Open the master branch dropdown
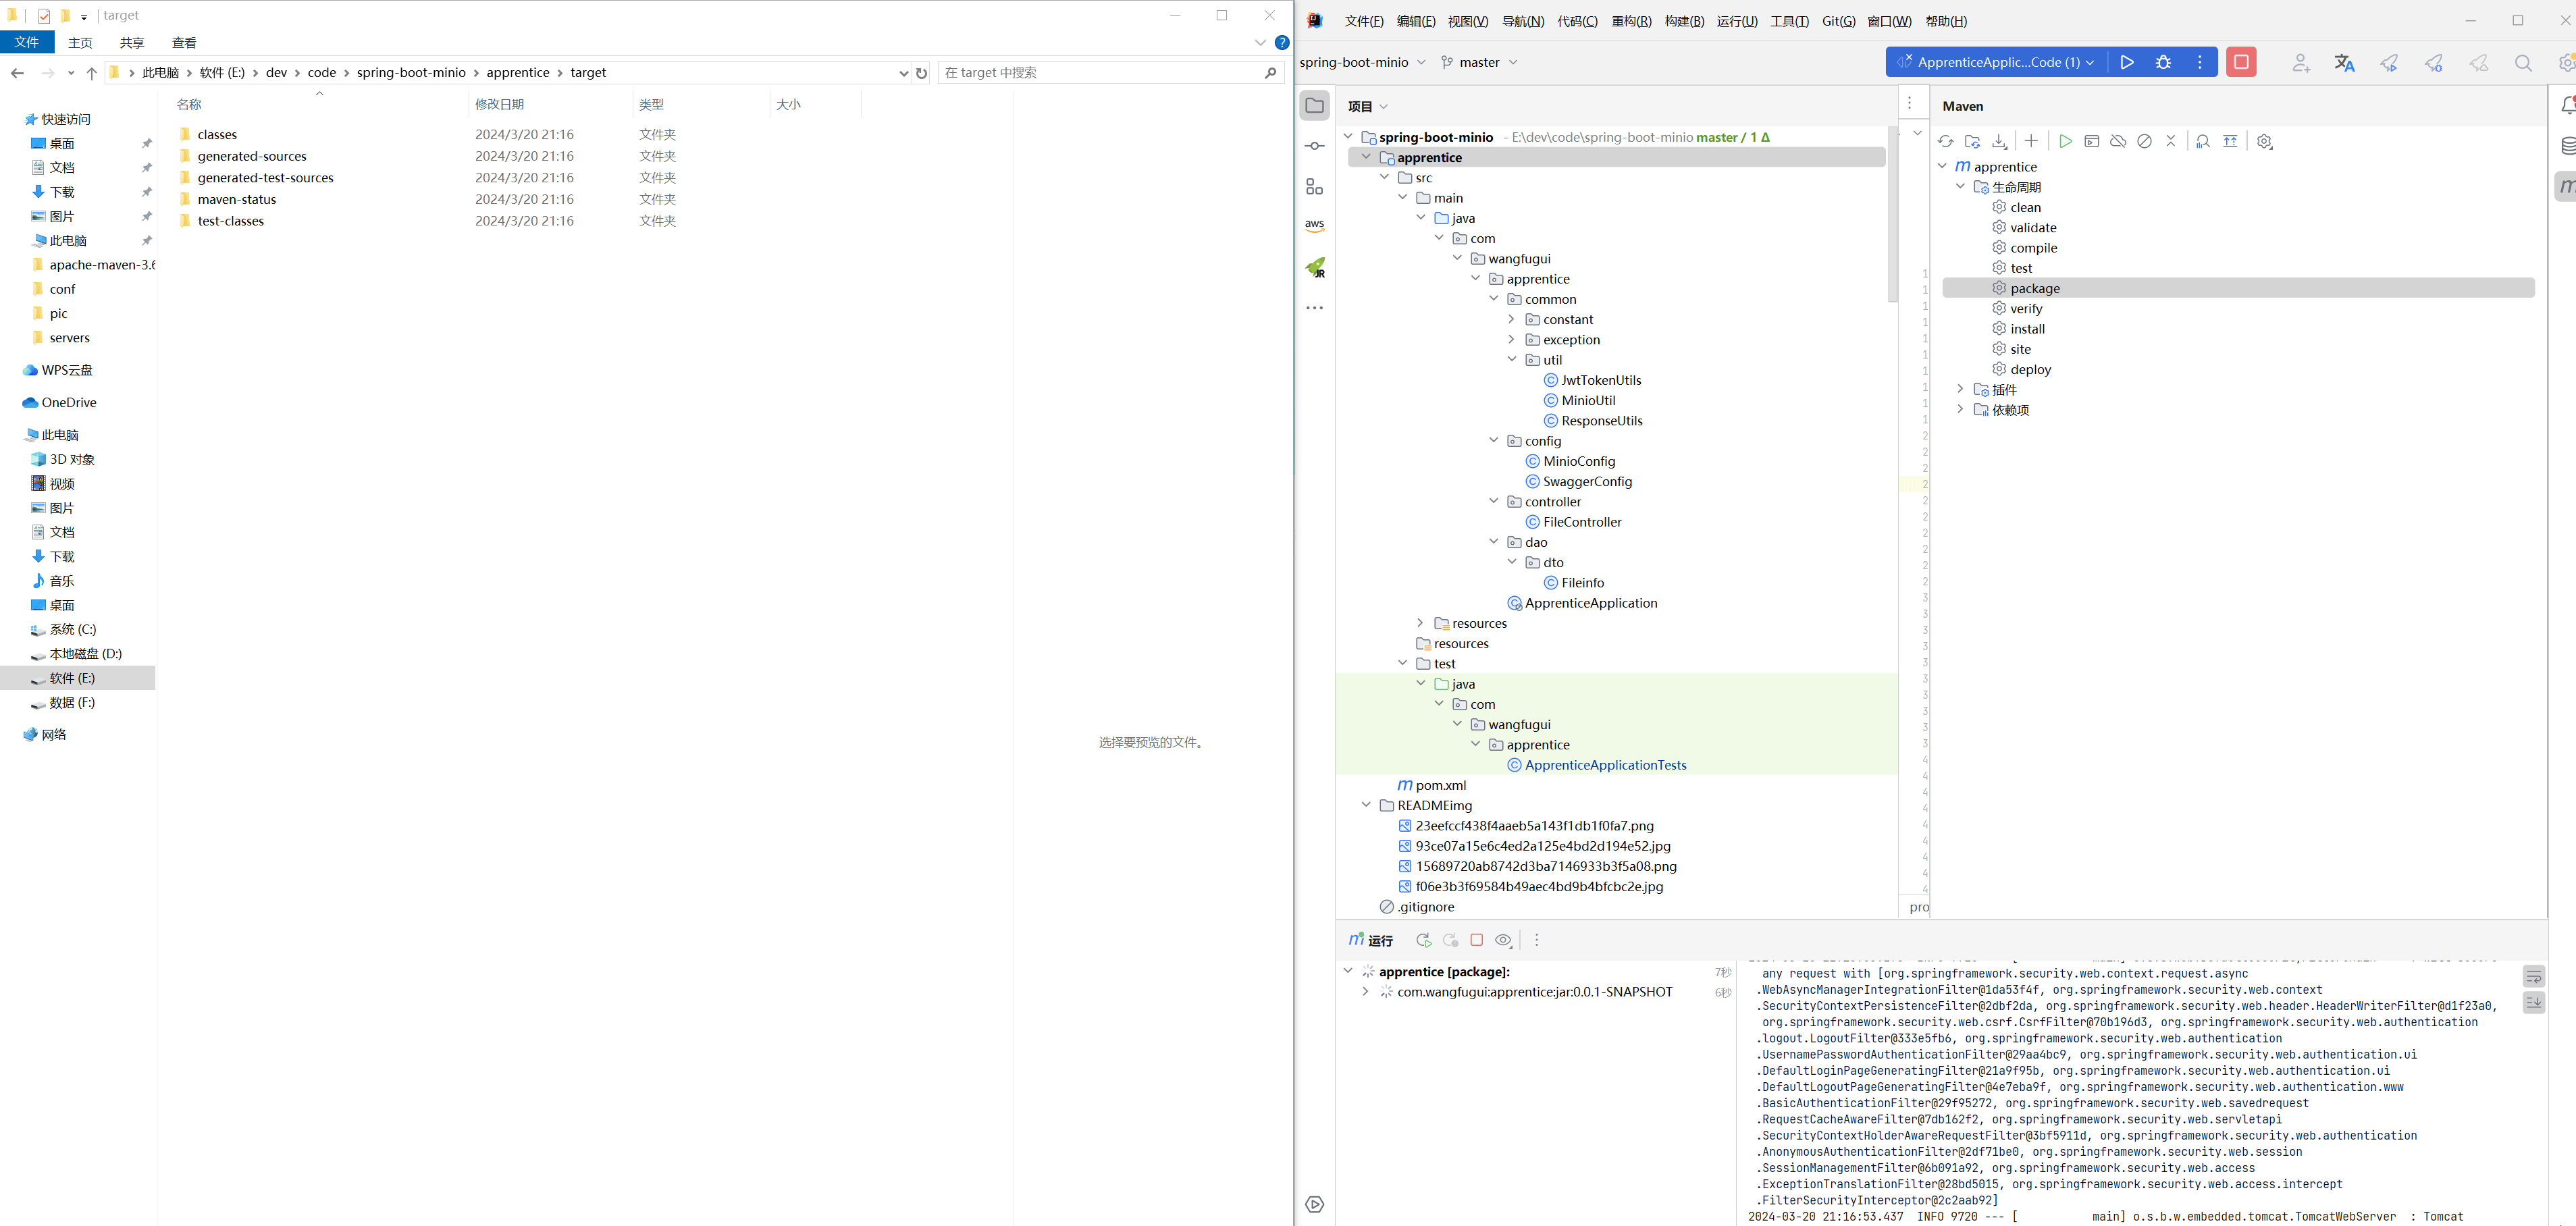2576x1226 pixels. [x=1480, y=62]
